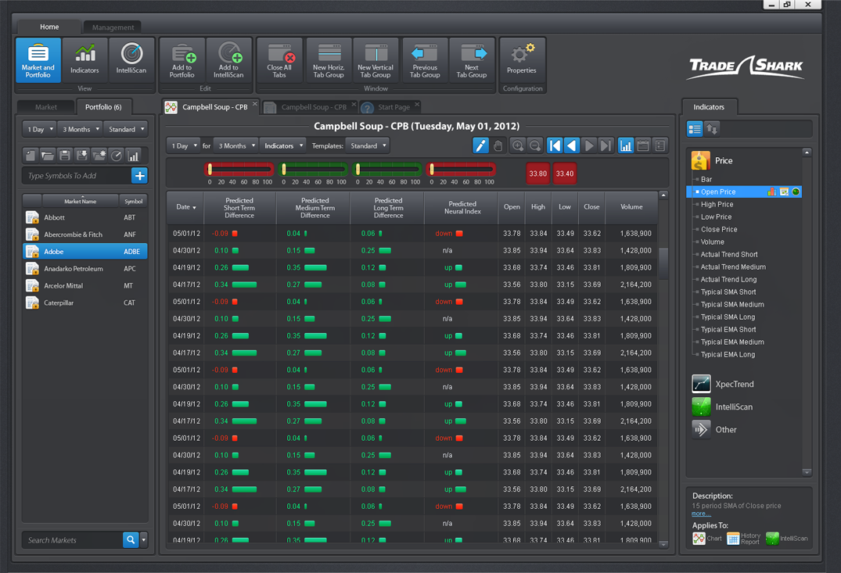Close All Tabs via ribbon
Screen dimensions: 841x573
(x=279, y=60)
